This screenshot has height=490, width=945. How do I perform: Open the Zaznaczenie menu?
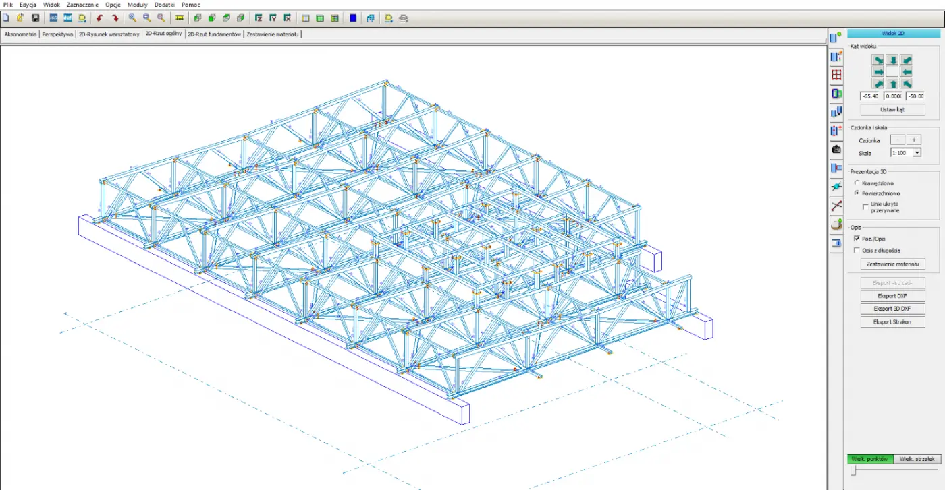[x=82, y=5]
